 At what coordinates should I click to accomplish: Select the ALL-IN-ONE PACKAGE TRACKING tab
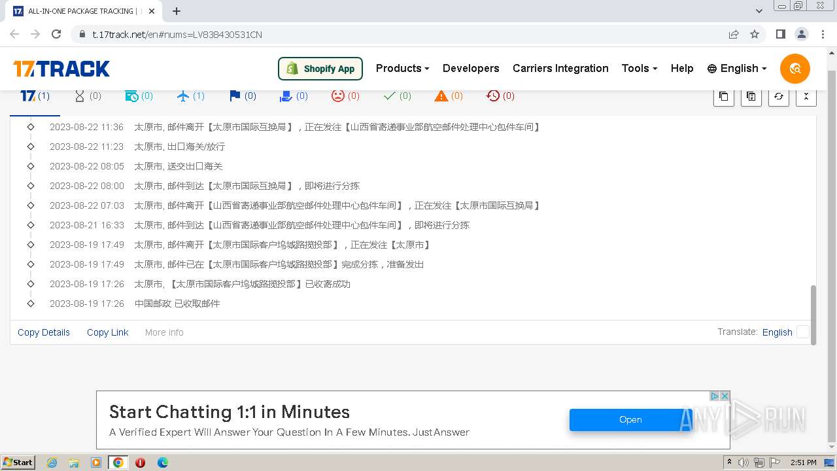85,11
